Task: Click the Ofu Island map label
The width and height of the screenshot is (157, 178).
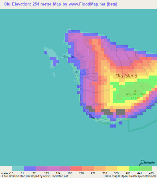Action: point(126,76)
